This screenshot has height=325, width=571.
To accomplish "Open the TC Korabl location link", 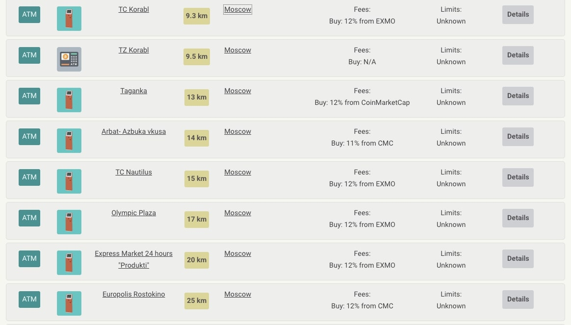I will [x=133, y=9].
